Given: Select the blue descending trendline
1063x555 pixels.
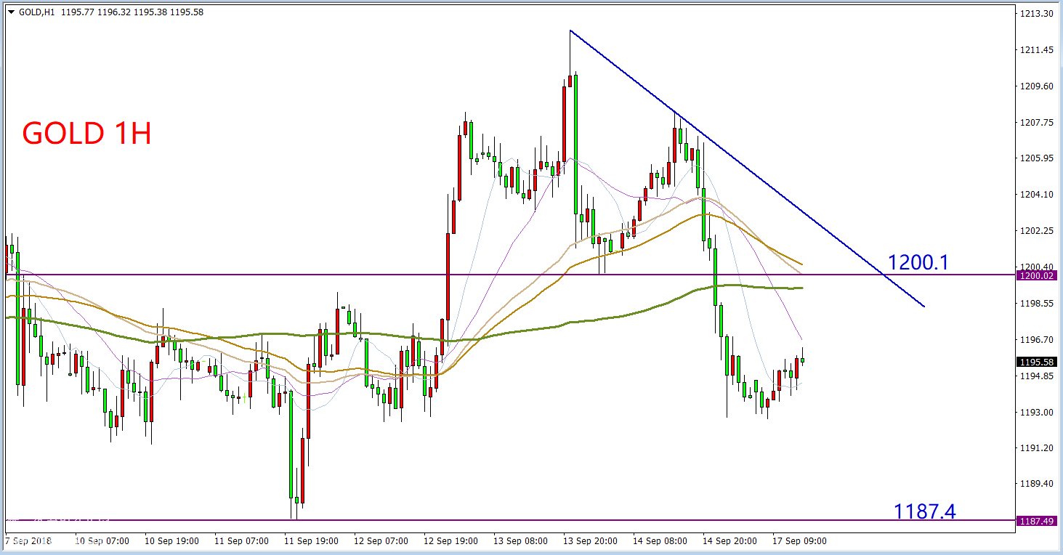Looking at the screenshot, I should click(747, 169).
